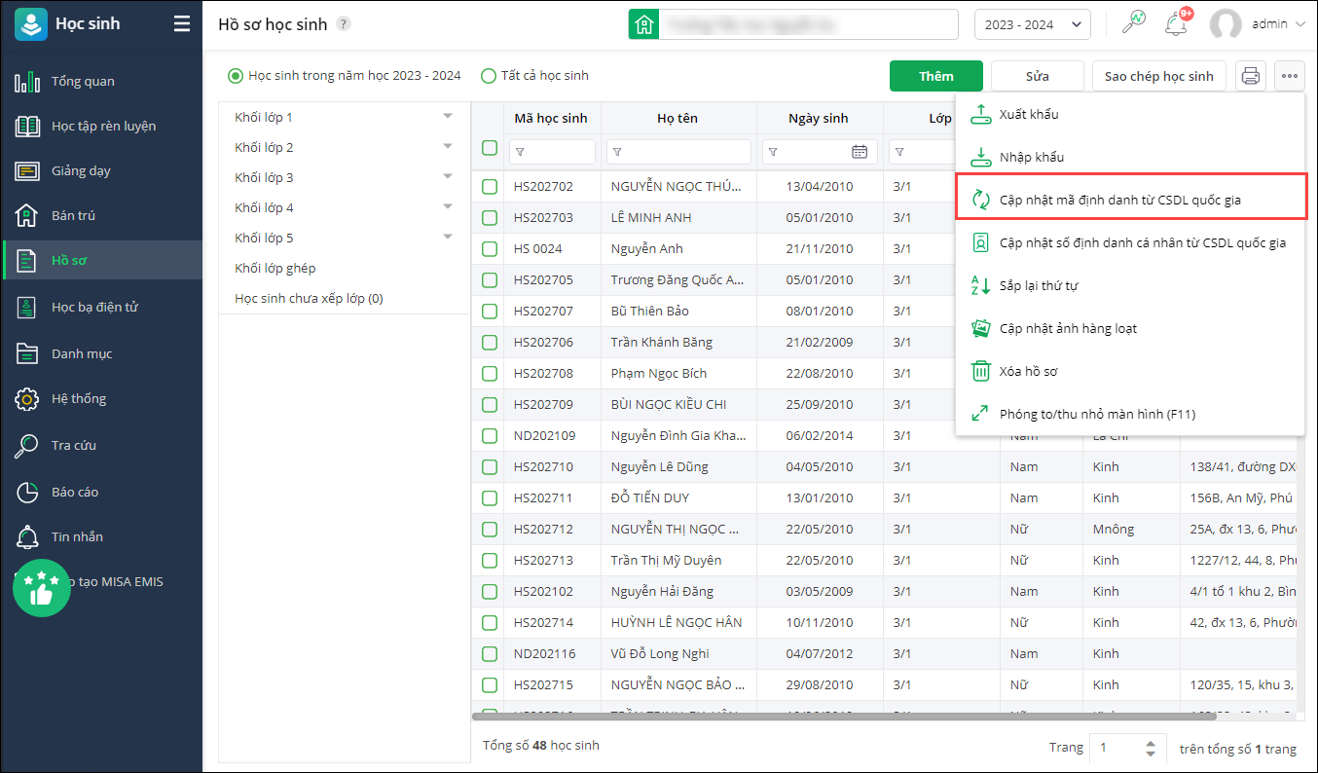
Task: Check the row for LÊ MINH ANH
Action: click(490, 218)
